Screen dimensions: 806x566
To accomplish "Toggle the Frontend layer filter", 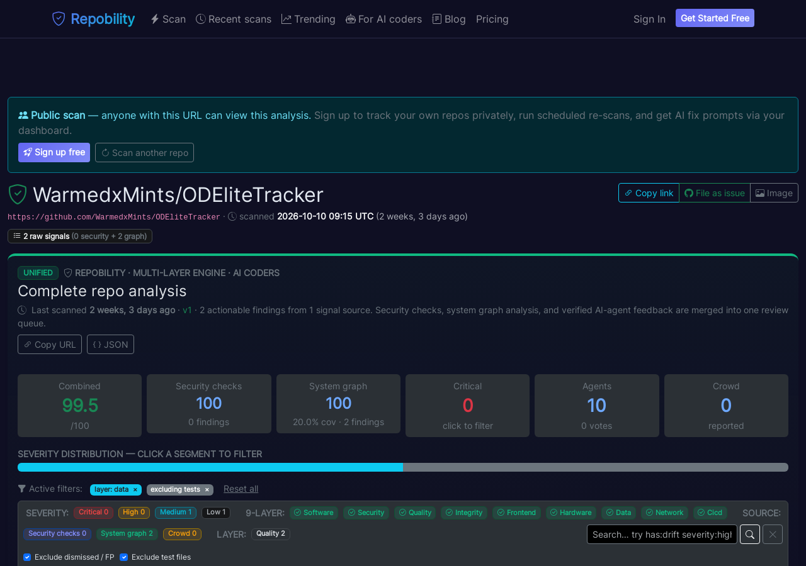I will (517, 513).
